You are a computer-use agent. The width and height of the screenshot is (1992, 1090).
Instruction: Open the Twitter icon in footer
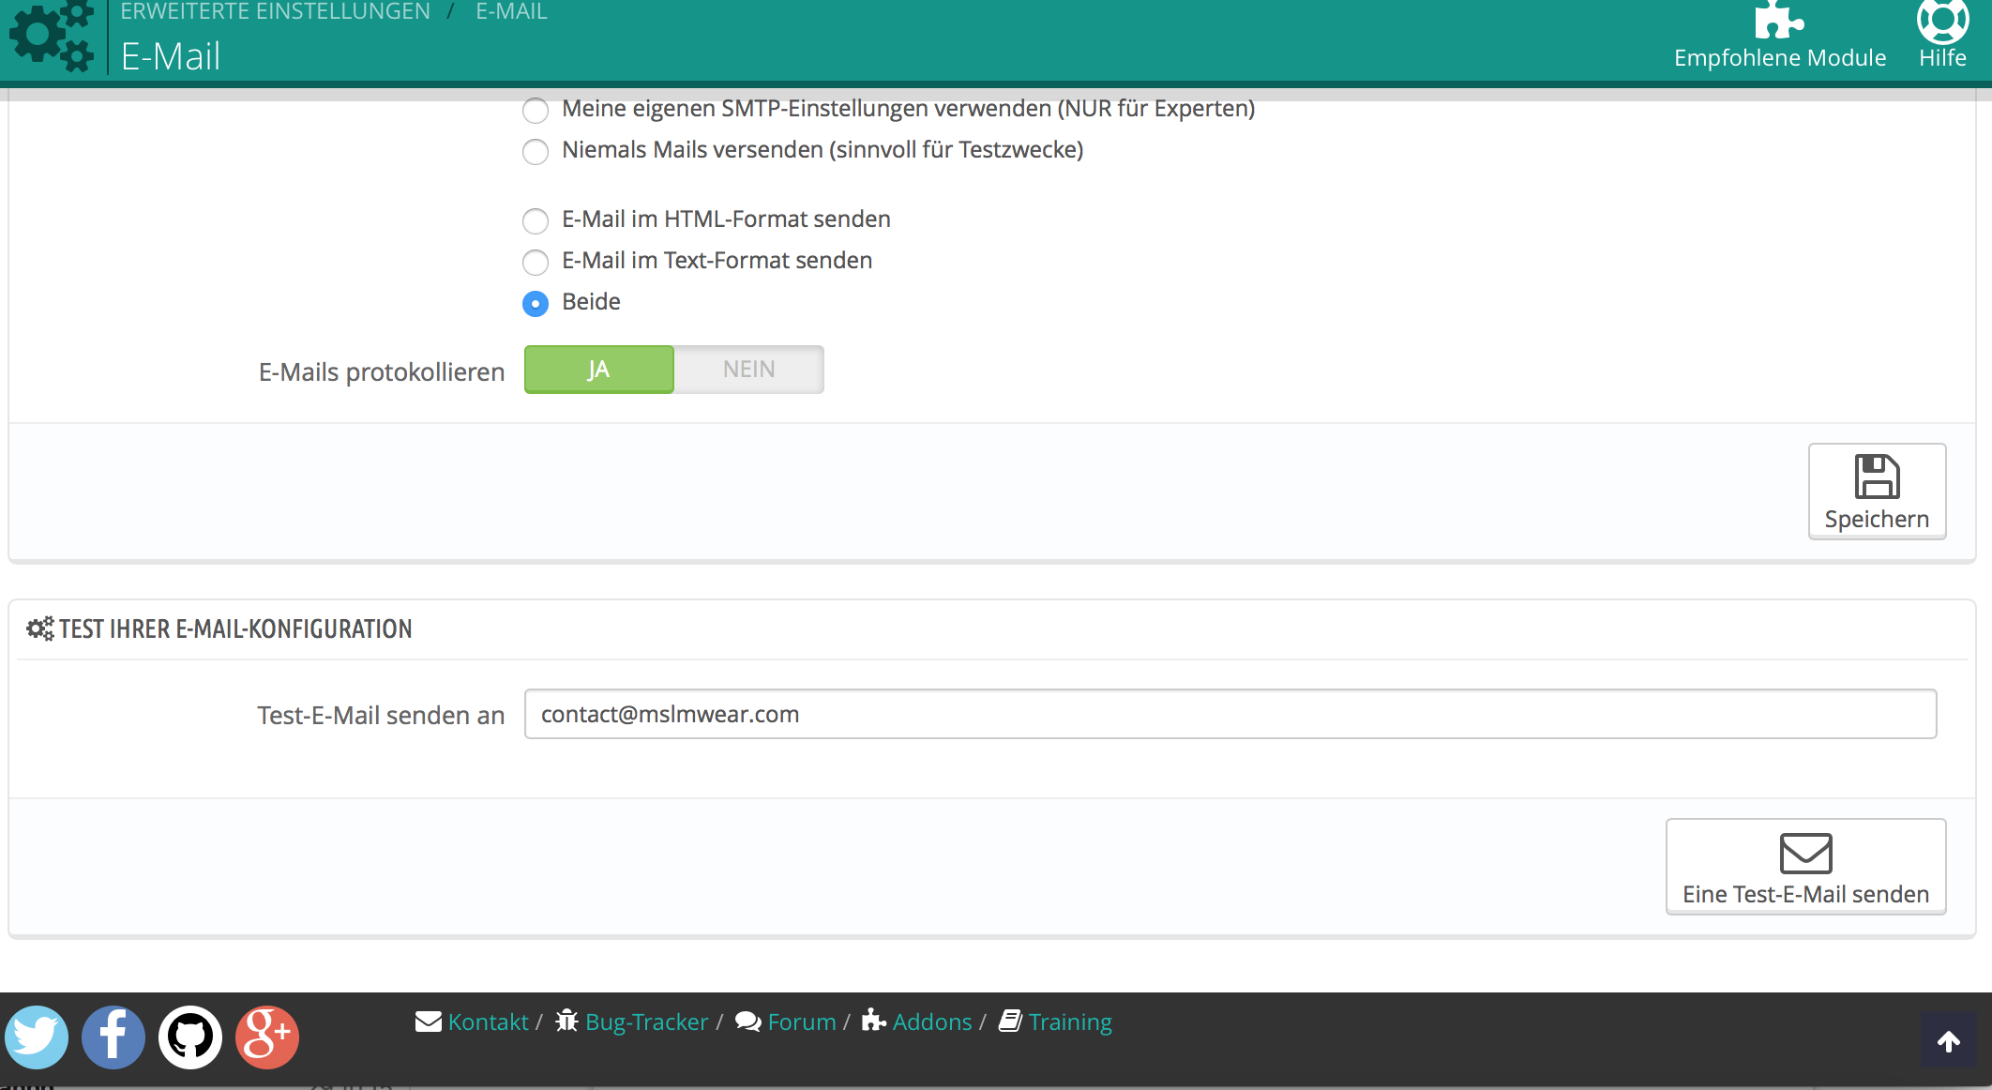[37, 1037]
